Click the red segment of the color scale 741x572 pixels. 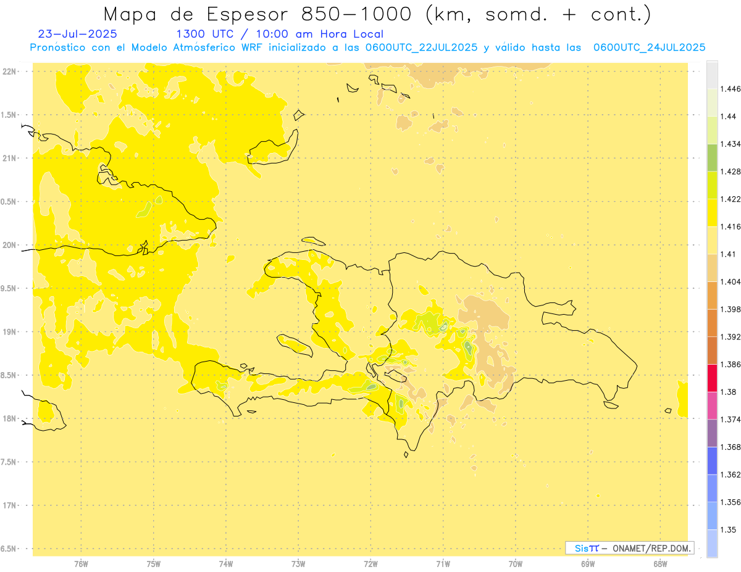(x=712, y=378)
